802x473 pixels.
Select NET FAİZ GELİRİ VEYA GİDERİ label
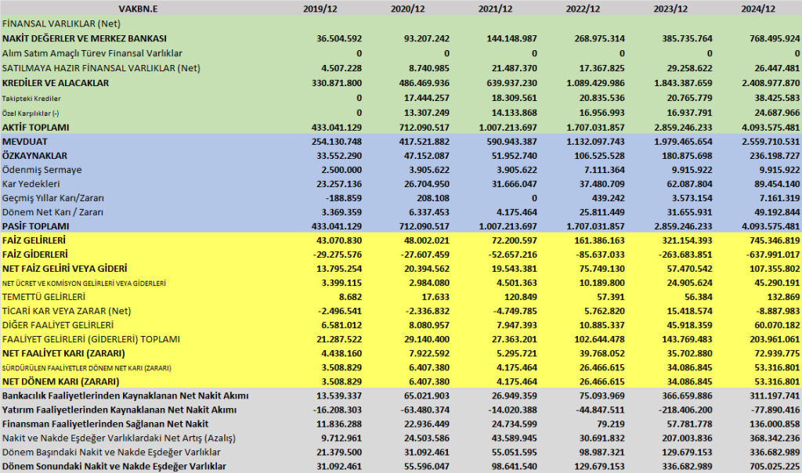[x=65, y=269]
